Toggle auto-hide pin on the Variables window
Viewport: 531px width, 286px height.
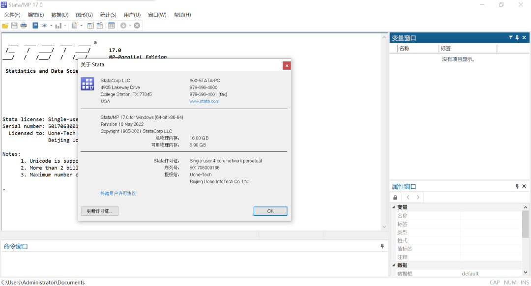point(517,37)
